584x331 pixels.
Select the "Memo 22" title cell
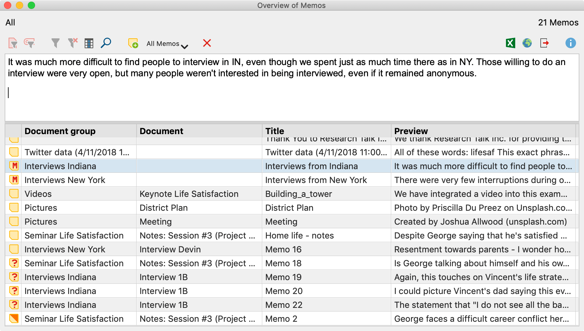tap(327, 305)
